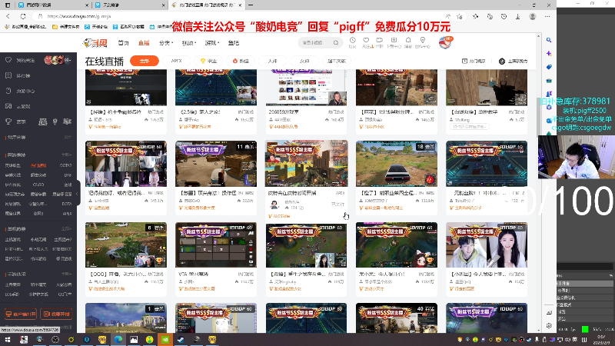Open Edge settings and more menu

point(547,16)
